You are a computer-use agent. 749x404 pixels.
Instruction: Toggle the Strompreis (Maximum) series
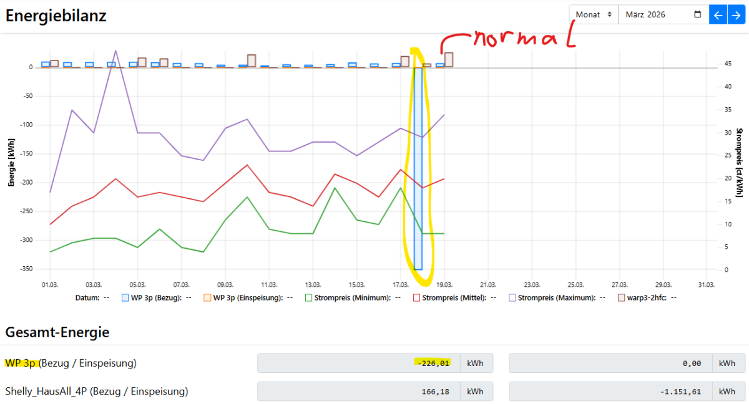point(512,298)
